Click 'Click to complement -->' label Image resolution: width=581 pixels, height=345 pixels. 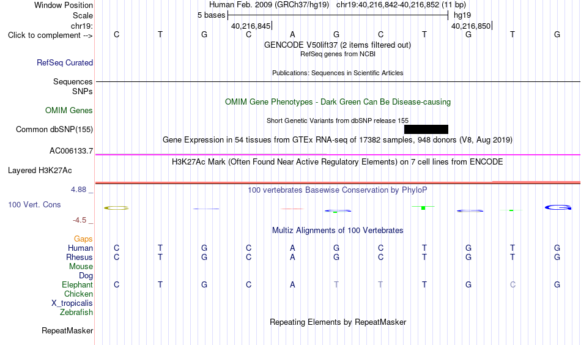tap(50, 35)
